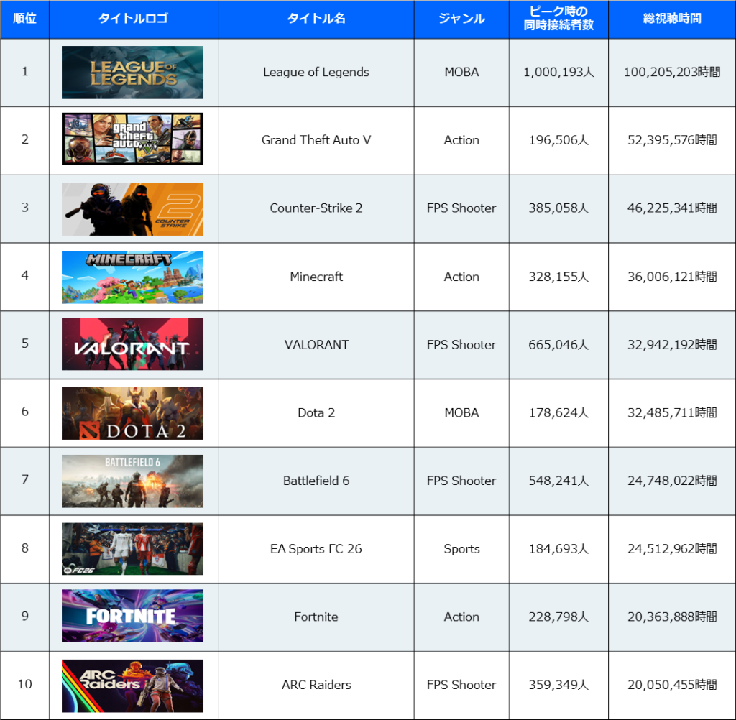This screenshot has width=736, height=720.
Task: Select the 1,000,193人 peak viewers cell
Action: 558,73
